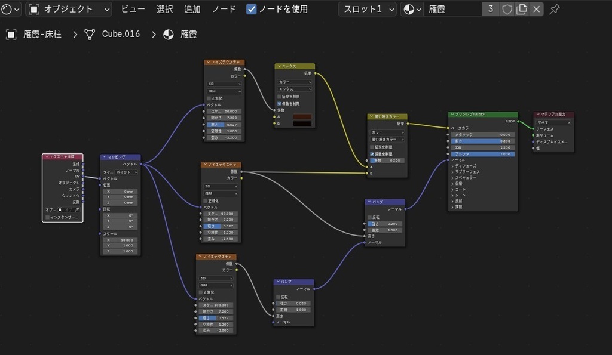Click top Noise Texture カラー output socket
The width and height of the screenshot is (612, 355).
244,76
